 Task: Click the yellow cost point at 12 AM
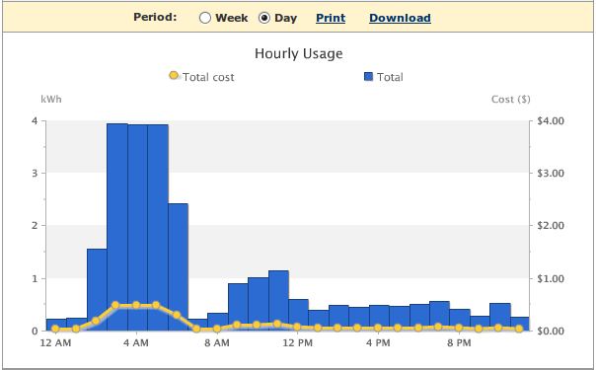pos(55,329)
